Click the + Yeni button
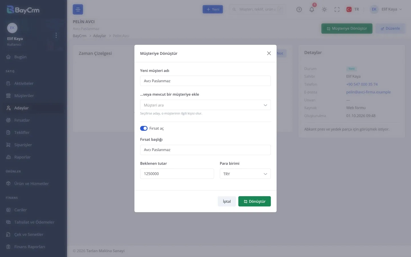Image resolution: width=411 pixels, height=257 pixels. [213, 9]
